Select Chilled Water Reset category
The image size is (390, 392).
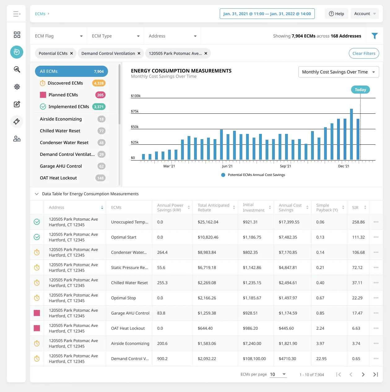pos(73,131)
